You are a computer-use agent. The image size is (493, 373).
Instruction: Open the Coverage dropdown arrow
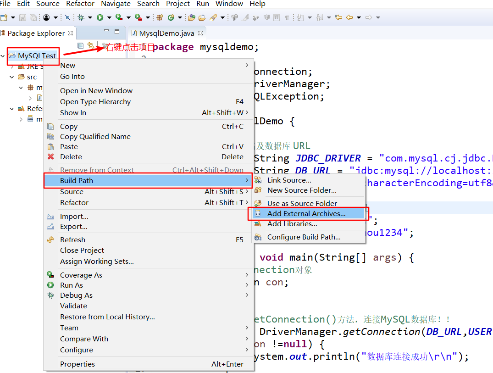tap(128, 17)
